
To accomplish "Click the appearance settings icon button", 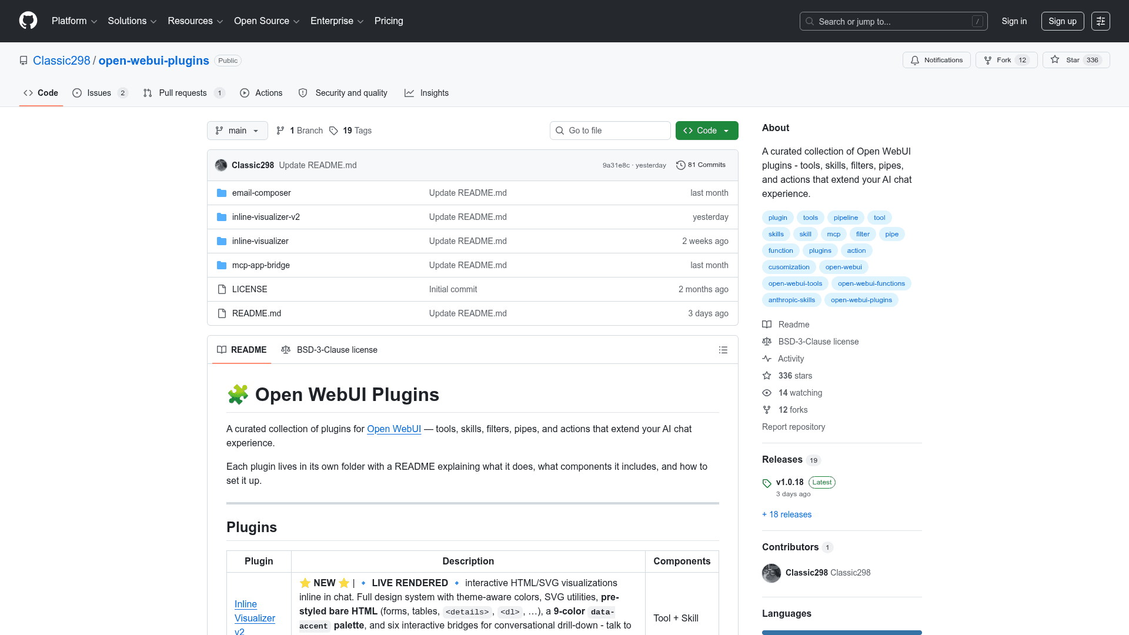I will click(x=1101, y=21).
